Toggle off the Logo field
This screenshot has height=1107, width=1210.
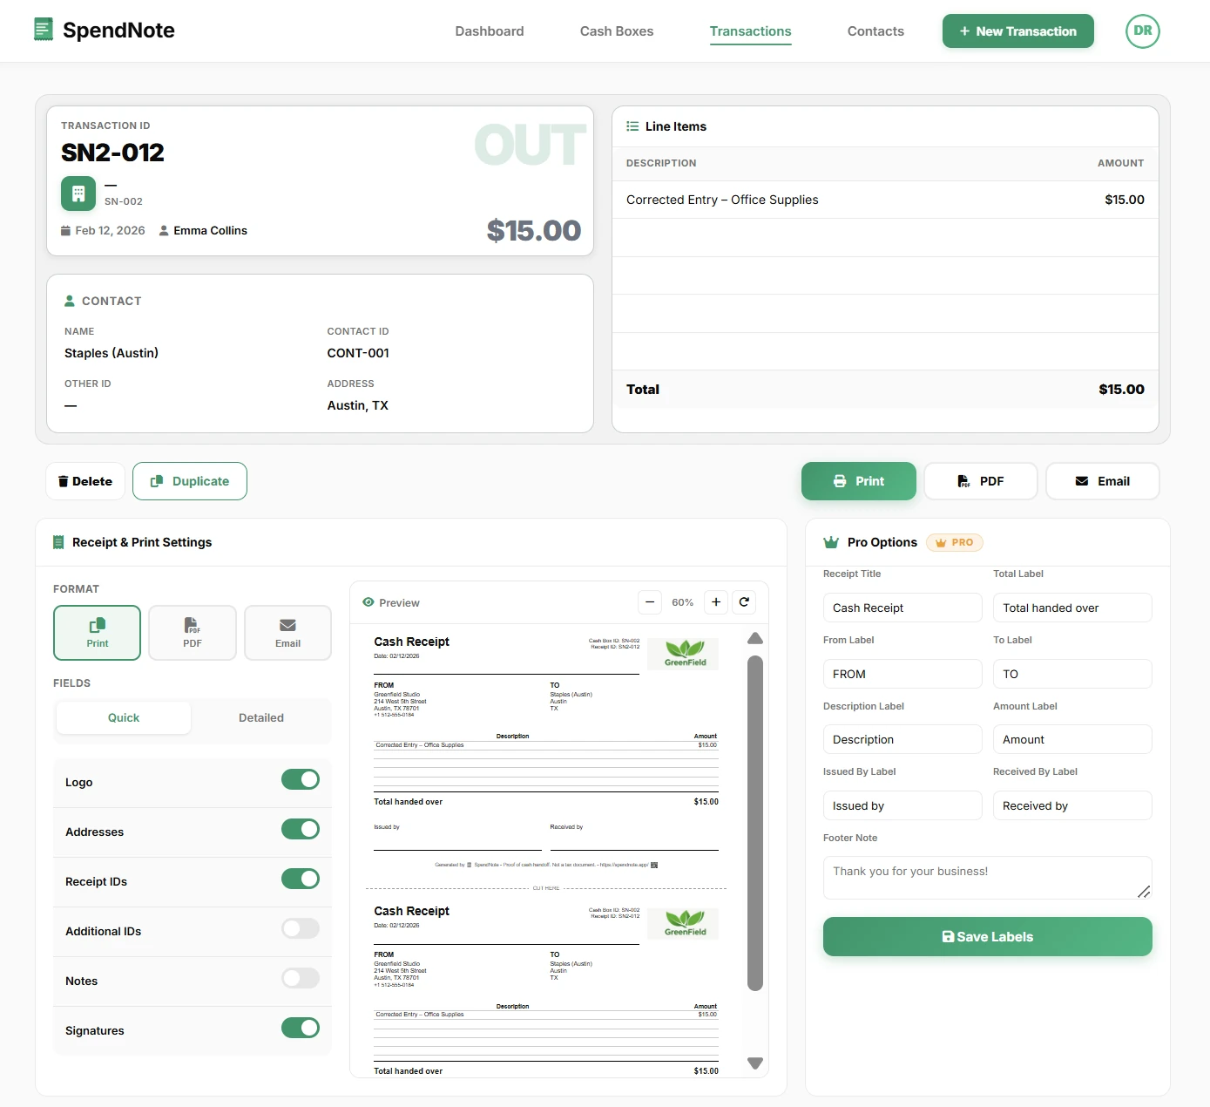(301, 779)
